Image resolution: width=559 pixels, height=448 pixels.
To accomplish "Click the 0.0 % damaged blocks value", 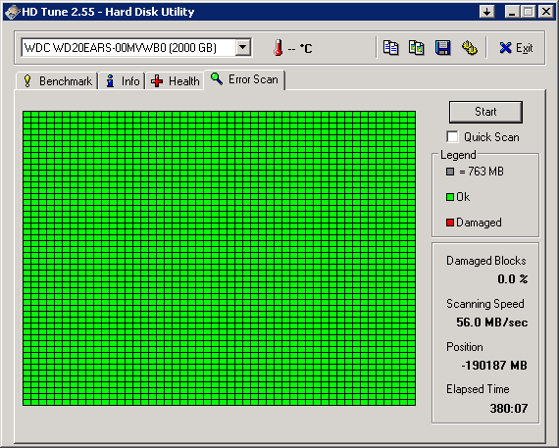I will coord(513,279).
